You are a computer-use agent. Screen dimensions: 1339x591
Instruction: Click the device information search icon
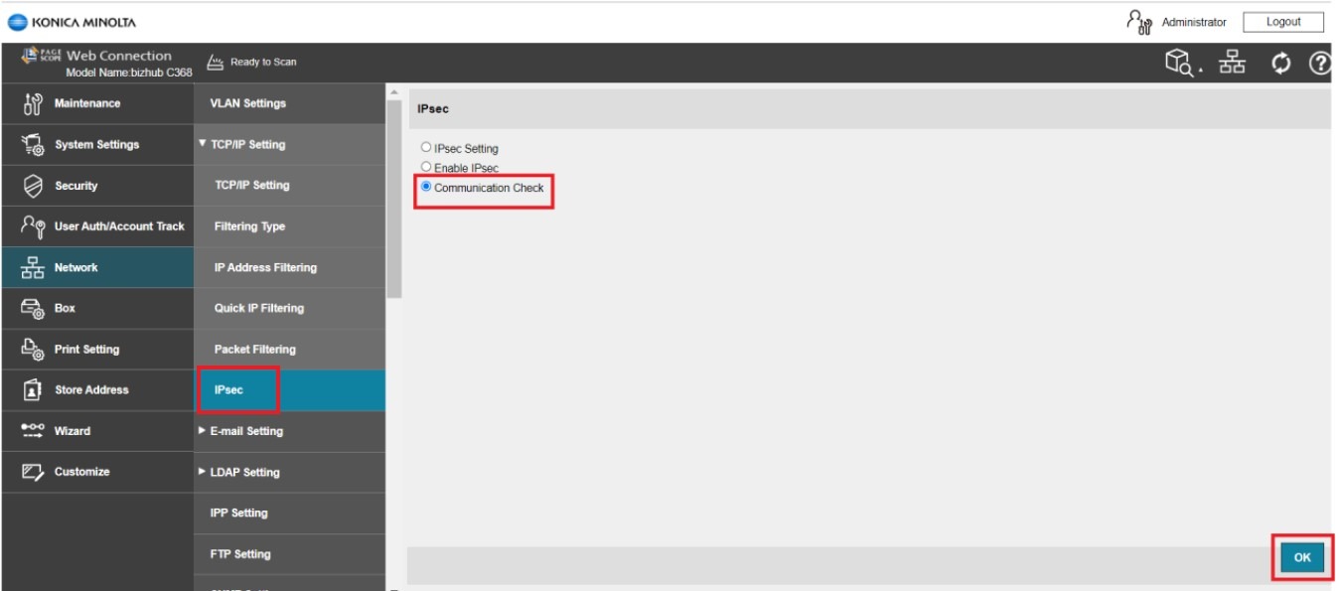pyautogui.click(x=1181, y=63)
